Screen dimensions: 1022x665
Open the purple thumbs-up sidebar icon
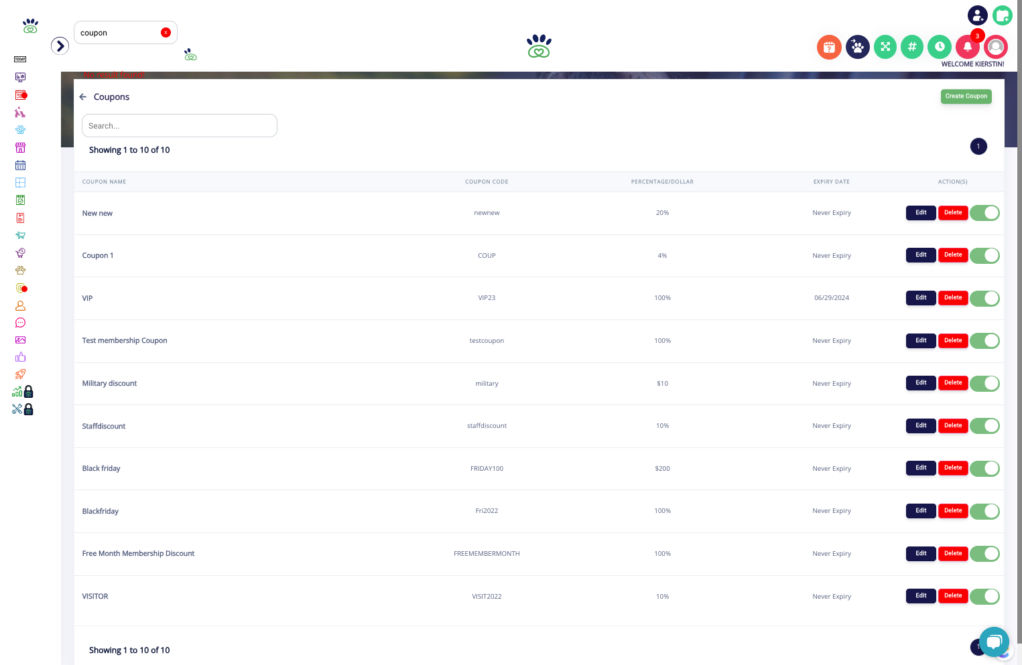click(20, 357)
